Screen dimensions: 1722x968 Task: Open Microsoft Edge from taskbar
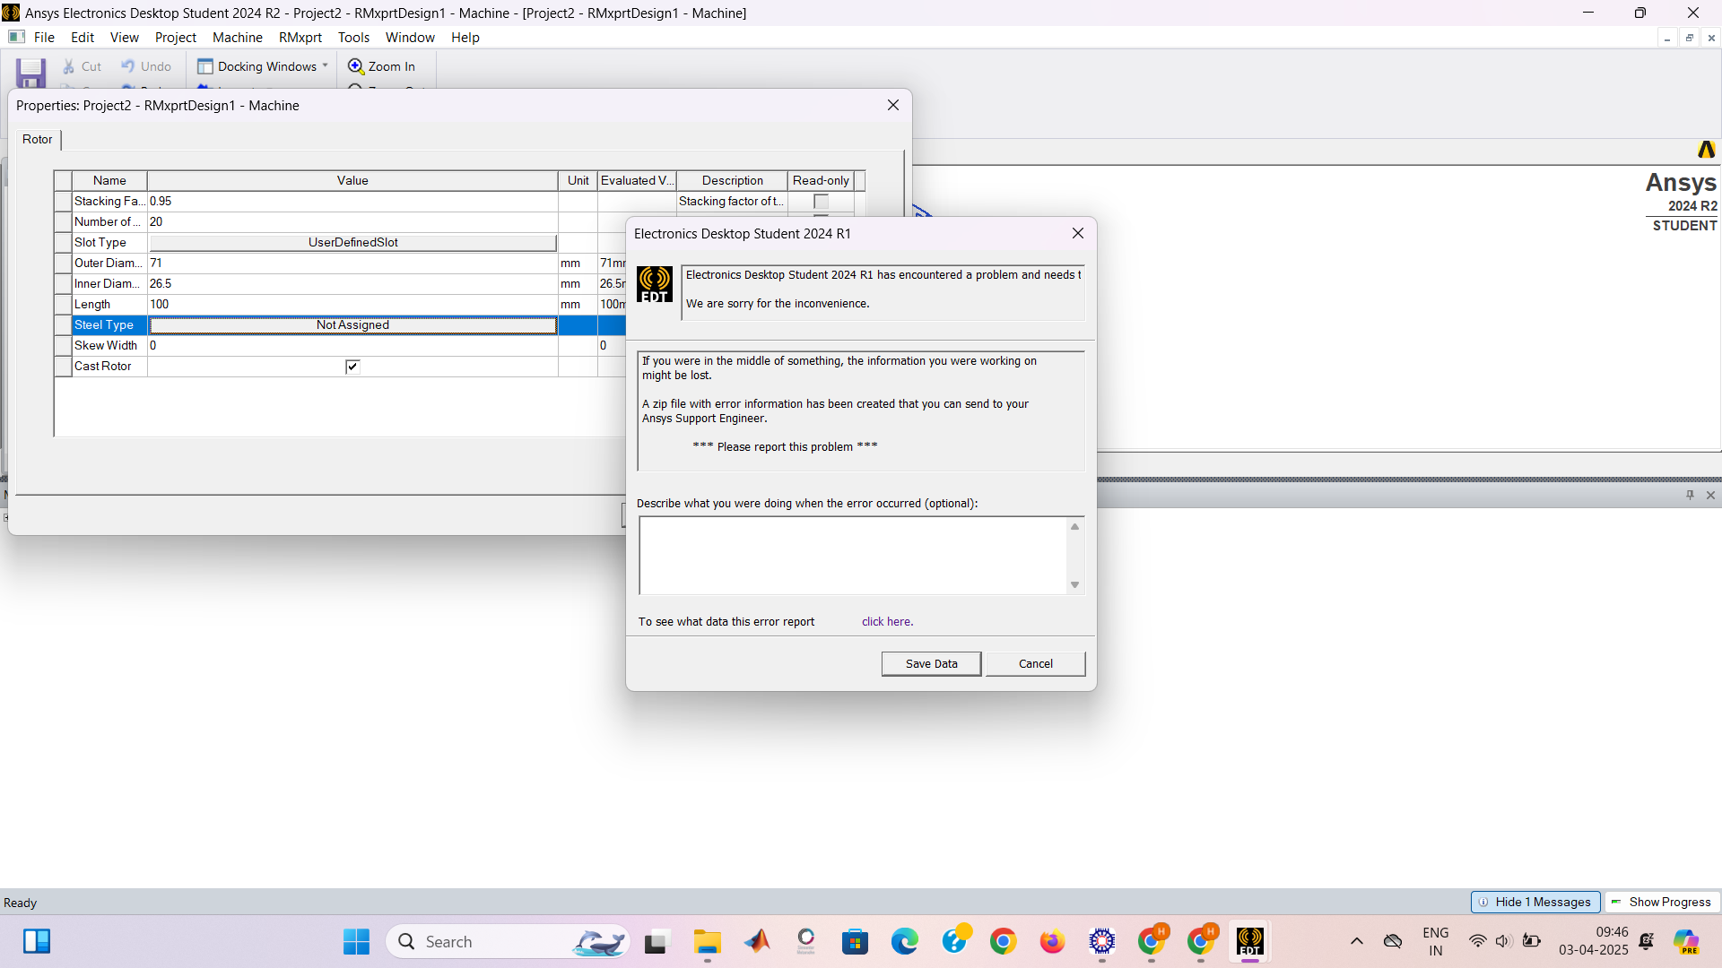(x=904, y=942)
